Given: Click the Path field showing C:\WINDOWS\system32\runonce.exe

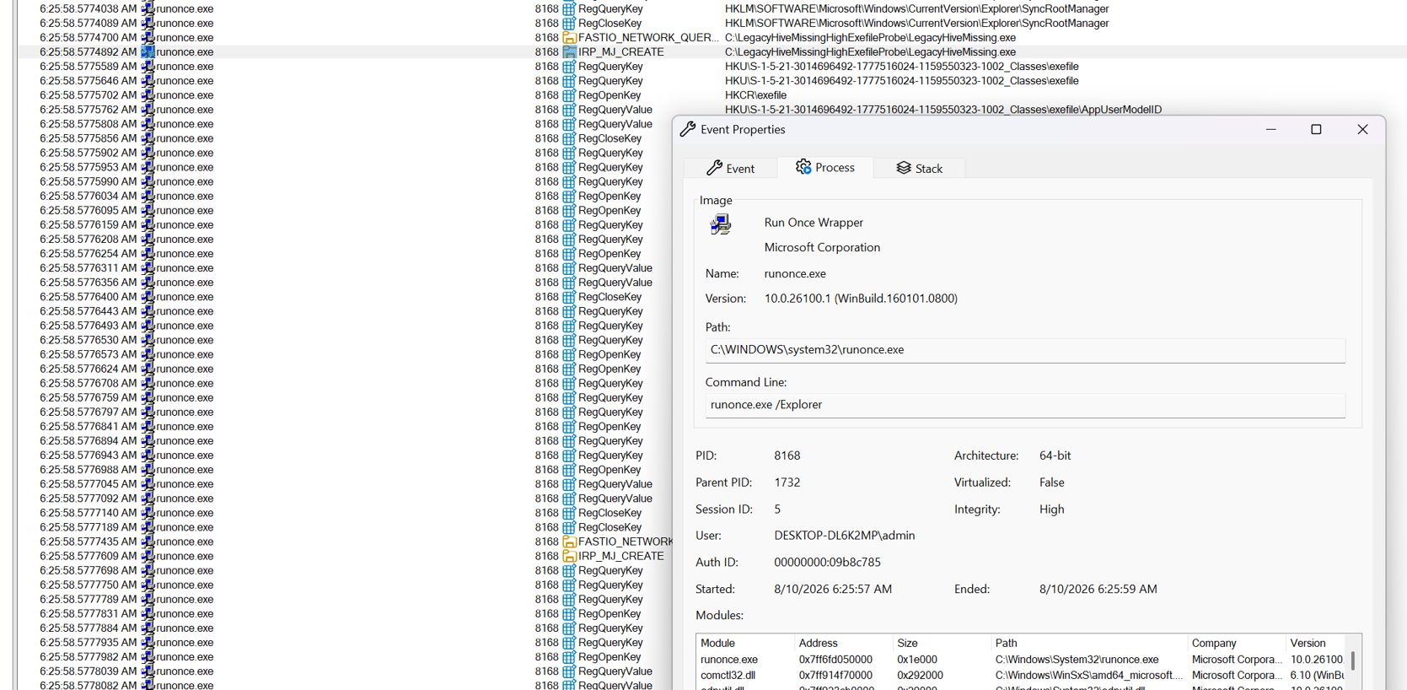Looking at the screenshot, I should (1025, 350).
